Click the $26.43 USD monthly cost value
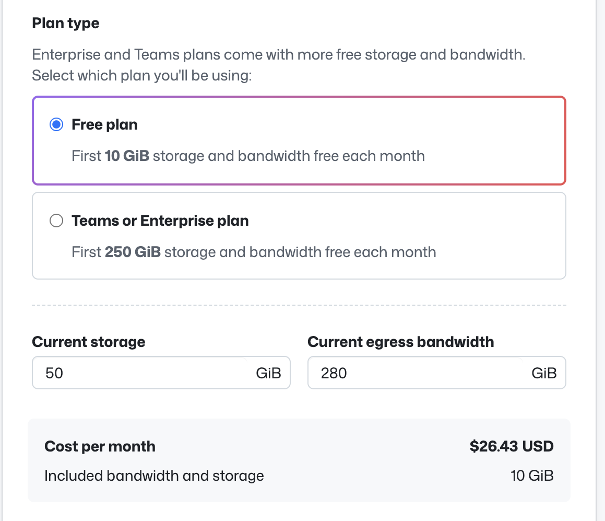Screen dimensions: 605x521 click(x=511, y=446)
